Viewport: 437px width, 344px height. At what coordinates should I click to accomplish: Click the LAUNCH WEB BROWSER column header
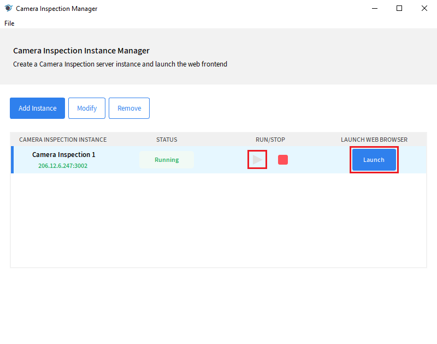[x=374, y=140]
